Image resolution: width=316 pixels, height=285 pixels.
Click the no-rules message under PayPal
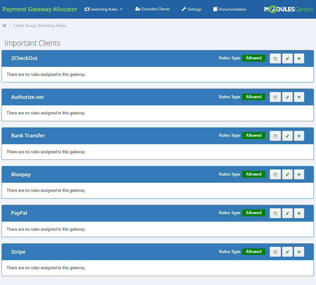[x=46, y=229]
